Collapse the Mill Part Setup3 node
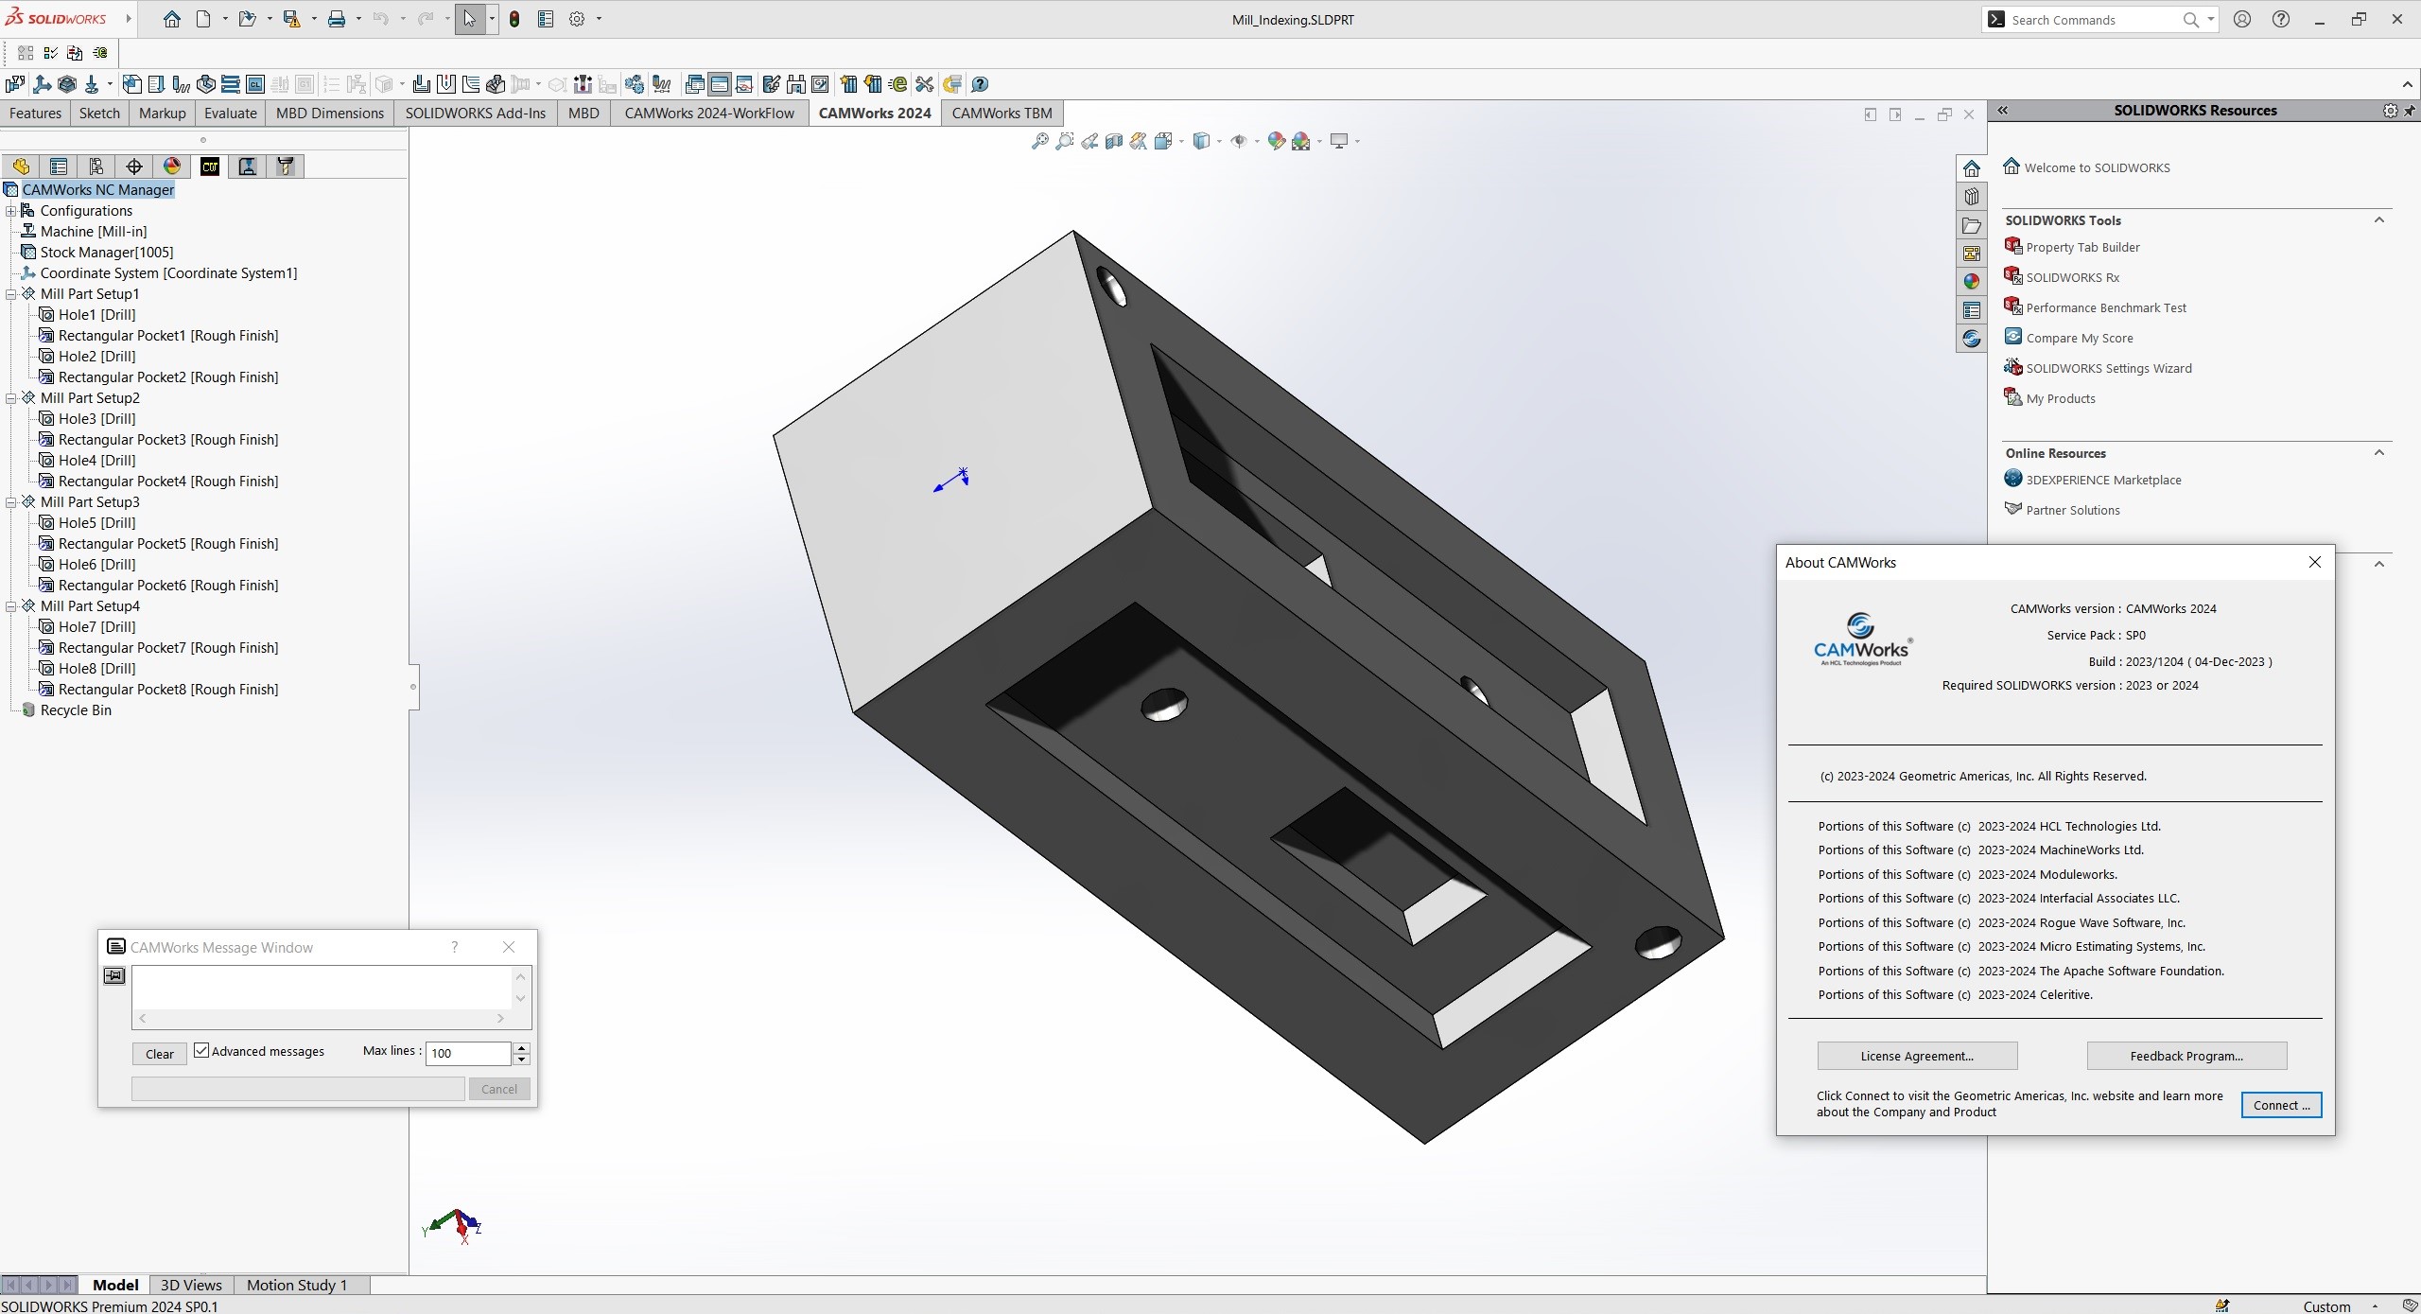 coord(10,502)
